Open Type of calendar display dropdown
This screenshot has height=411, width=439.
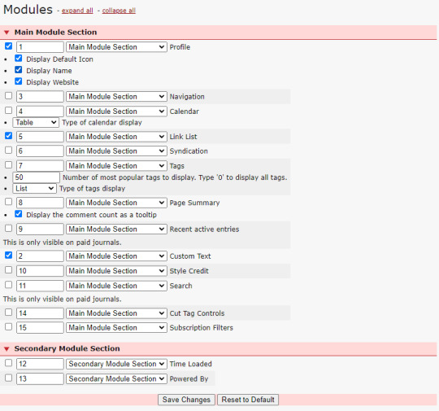36,123
